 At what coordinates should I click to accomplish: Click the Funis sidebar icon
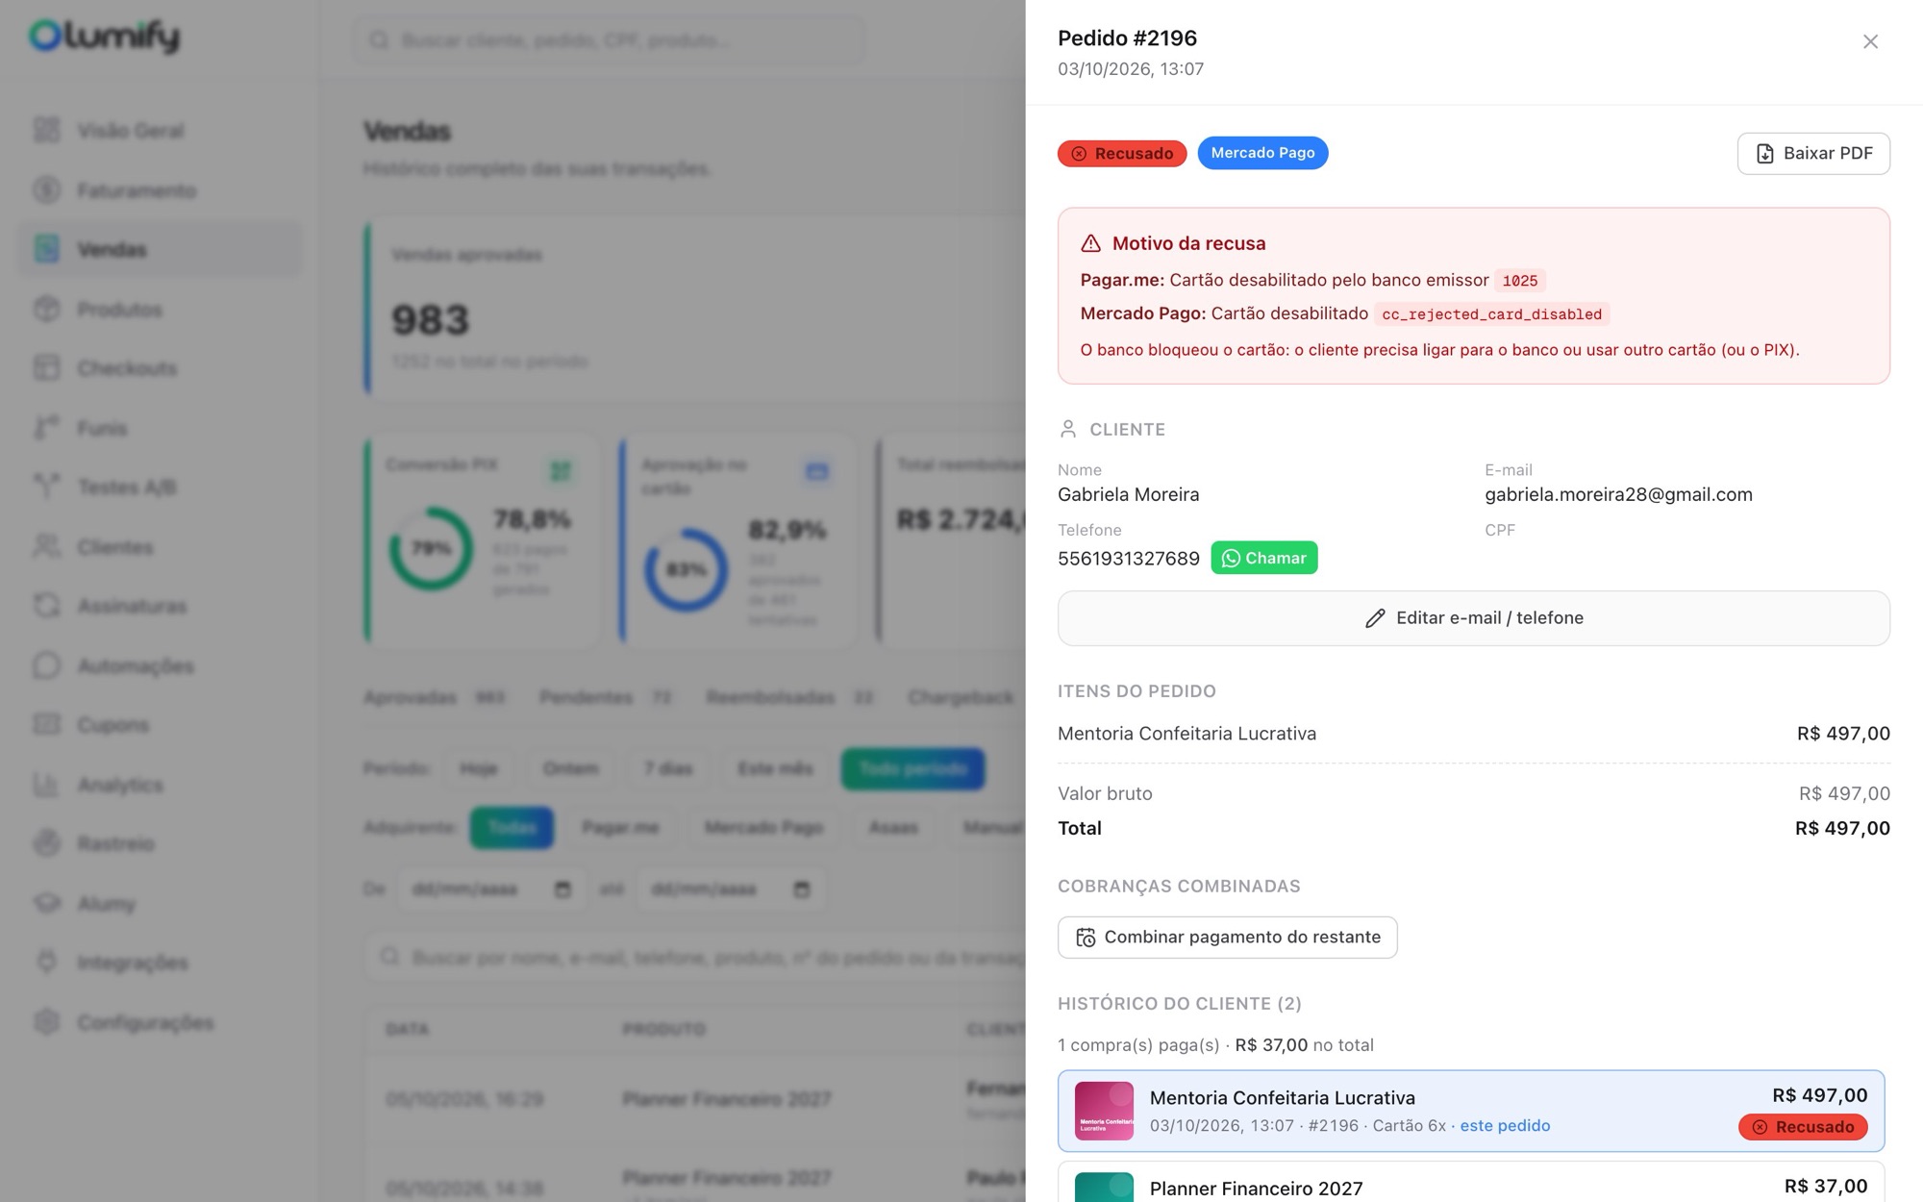tap(46, 428)
